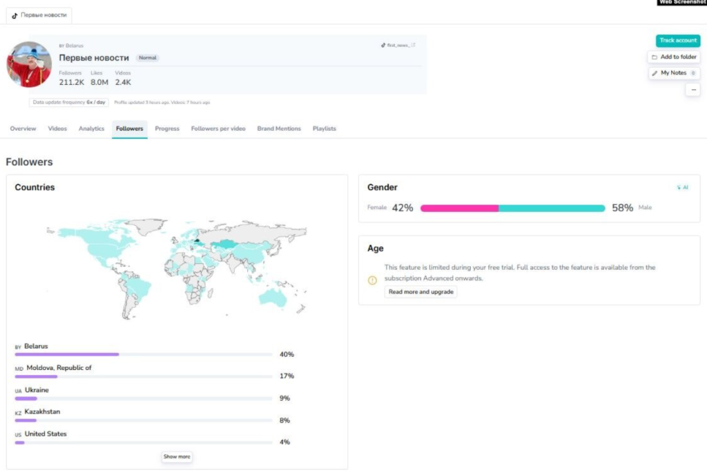Open the Videos tab
The height and width of the screenshot is (473, 707).
57,128
